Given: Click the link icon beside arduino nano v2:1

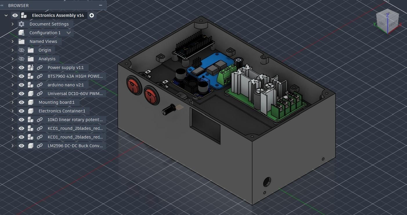Looking at the screenshot, I should click(40, 85).
